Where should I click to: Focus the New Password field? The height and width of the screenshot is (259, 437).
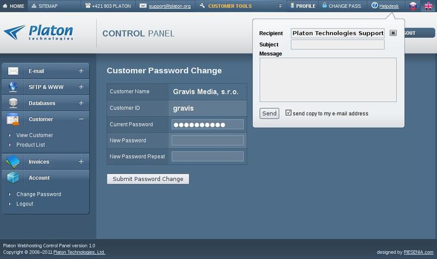[x=208, y=140]
